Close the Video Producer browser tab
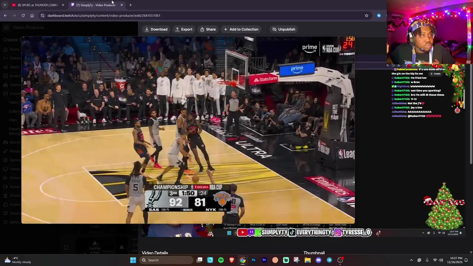This screenshot has height=266, width=473. point(122,5)
